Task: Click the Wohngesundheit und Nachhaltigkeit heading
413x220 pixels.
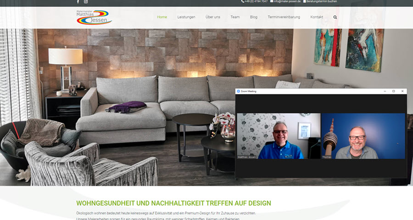Action: click(x=173, y=203)
